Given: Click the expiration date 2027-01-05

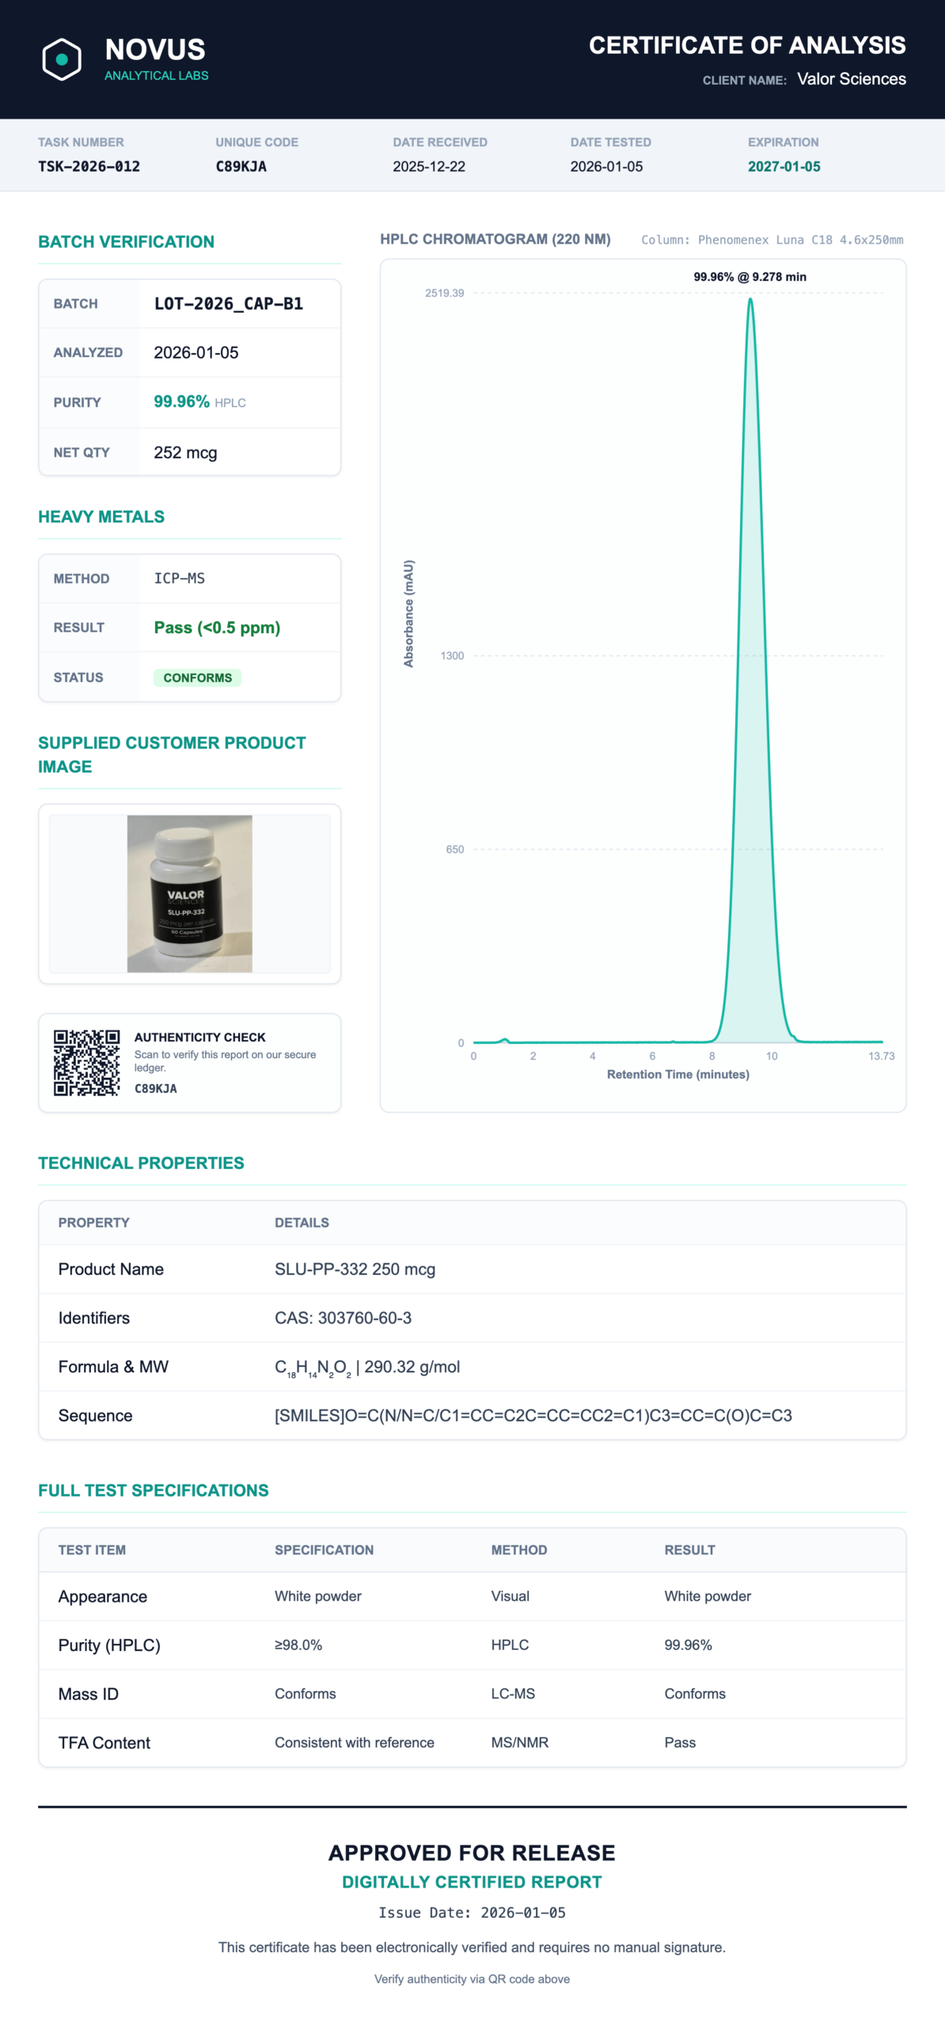Looking at the screenshot, I should click(x=784, y=166).
